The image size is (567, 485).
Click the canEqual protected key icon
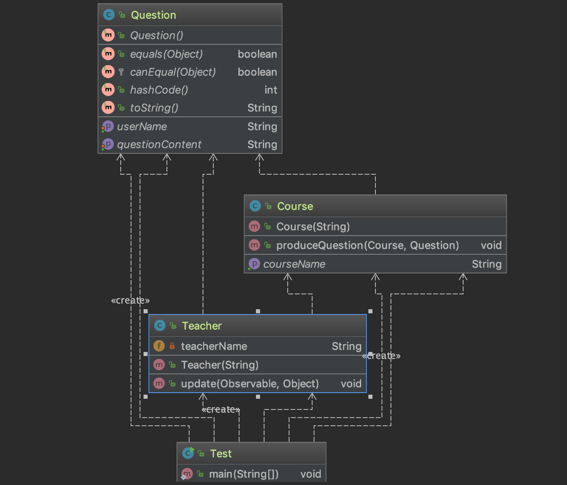point(121,72)
